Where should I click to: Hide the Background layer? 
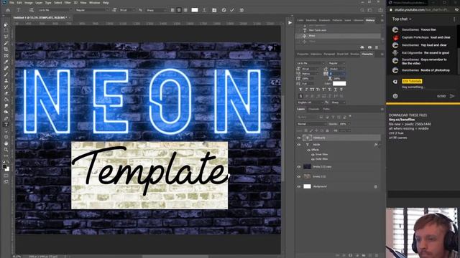299,186
